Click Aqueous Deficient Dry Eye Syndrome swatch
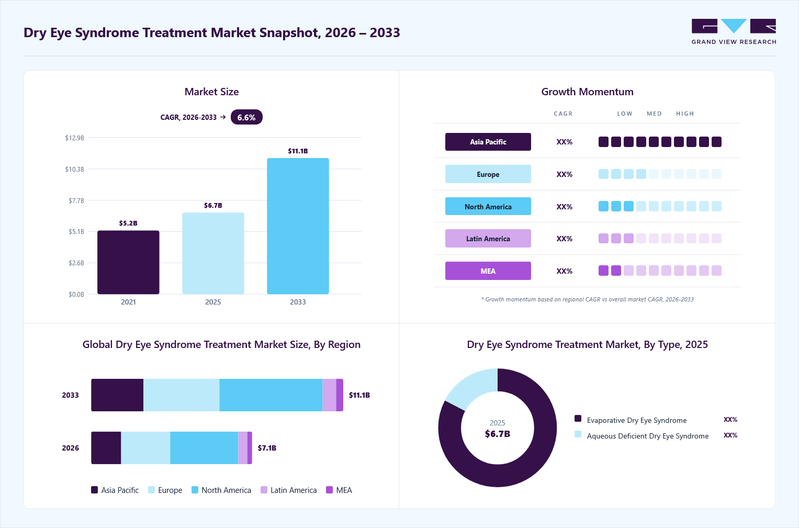 (578, 434)
